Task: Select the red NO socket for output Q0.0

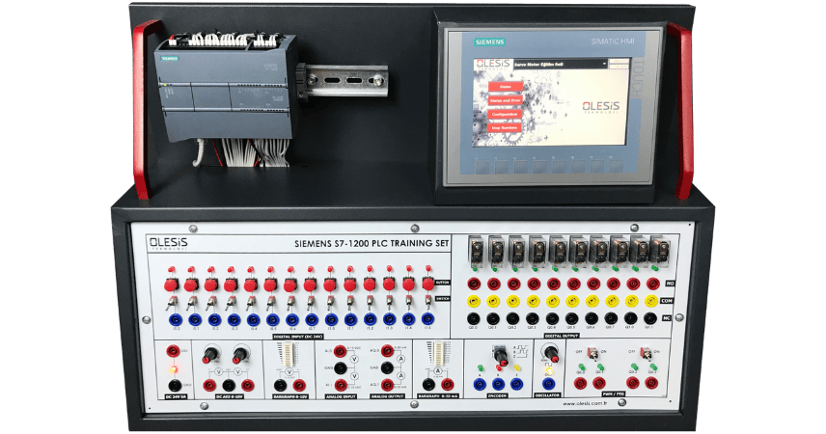Action: pyautogui.click(x=474, y=284)
